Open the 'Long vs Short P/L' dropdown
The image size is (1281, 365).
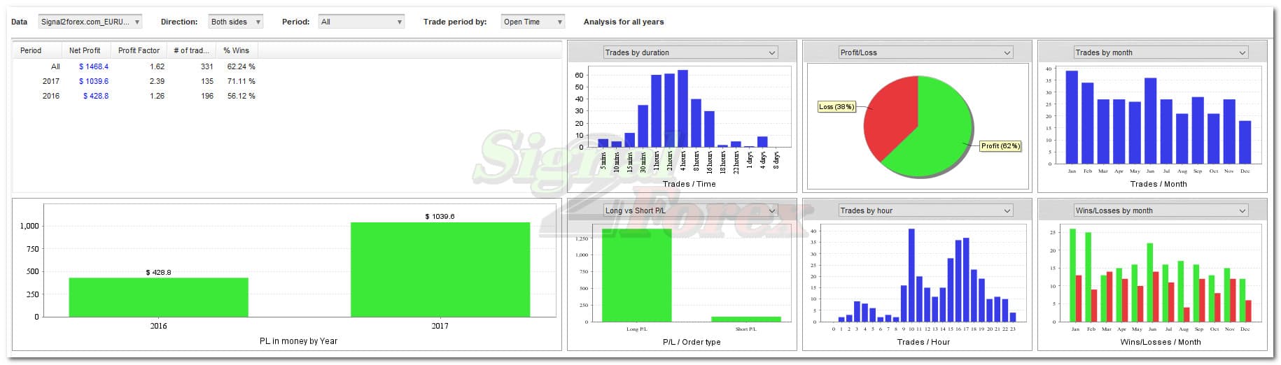pos(690,210)
